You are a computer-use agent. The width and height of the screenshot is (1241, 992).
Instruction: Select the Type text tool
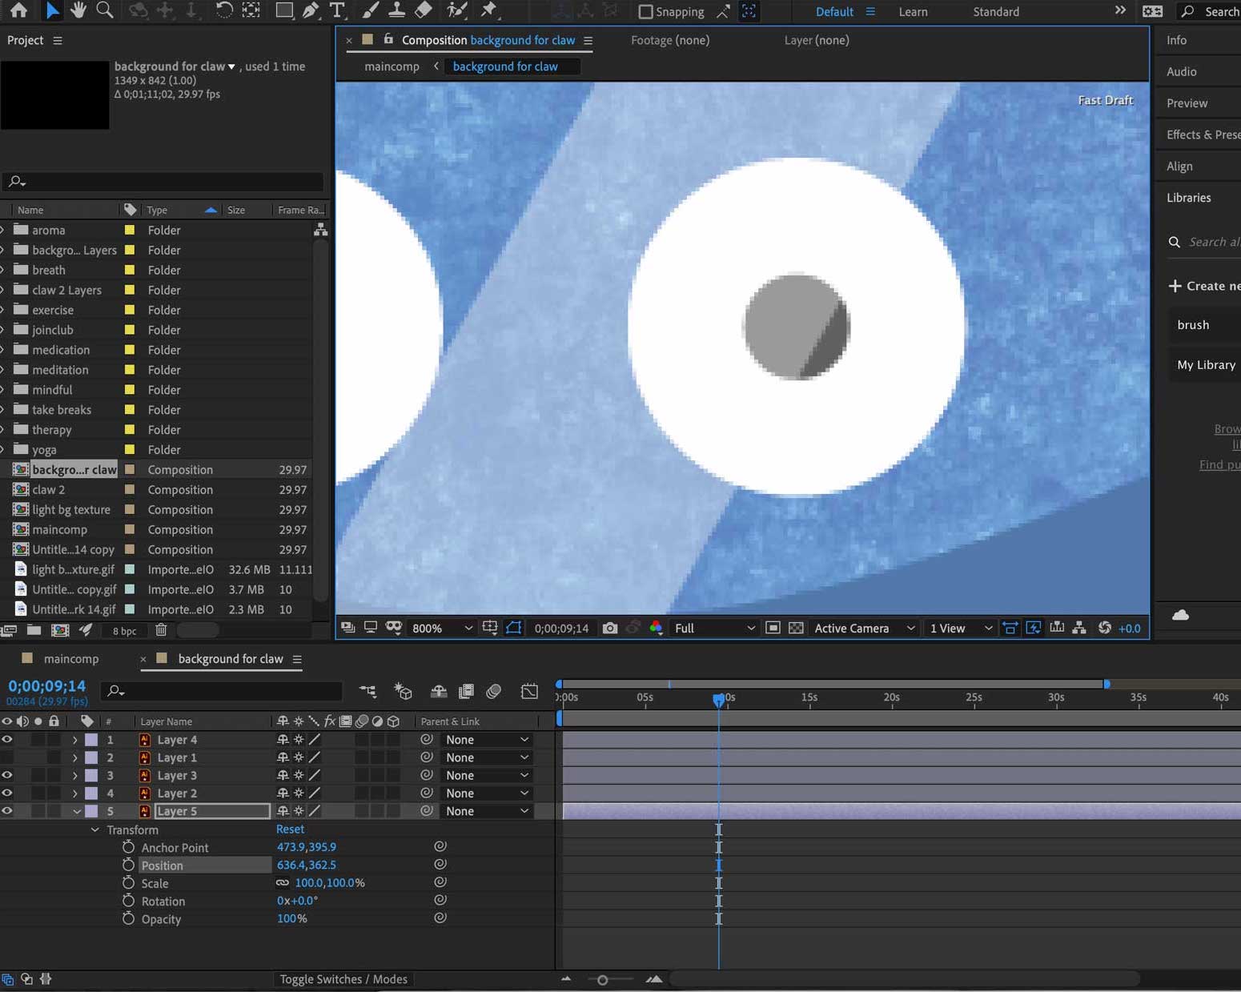(337, 10)
